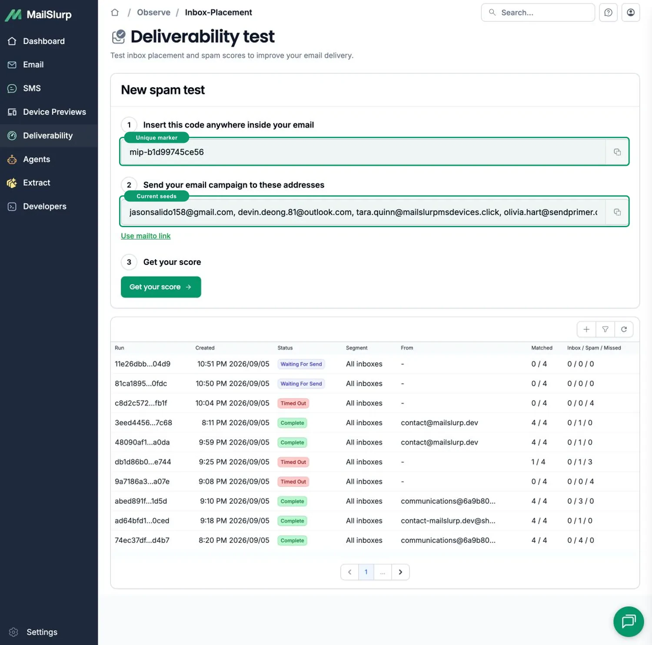Open run abed891f...1d5d
Viewport: 652px width, 645px height.
[x=141, y=501]
